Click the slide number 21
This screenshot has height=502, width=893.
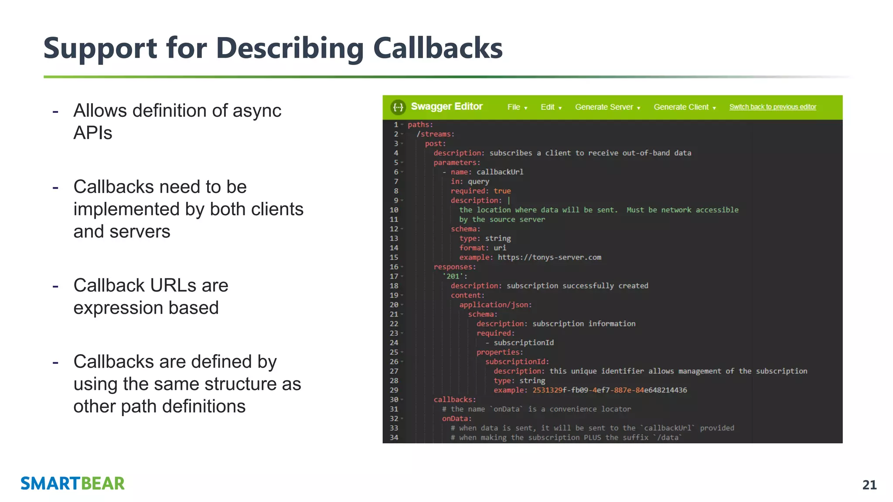click(869, 485)
